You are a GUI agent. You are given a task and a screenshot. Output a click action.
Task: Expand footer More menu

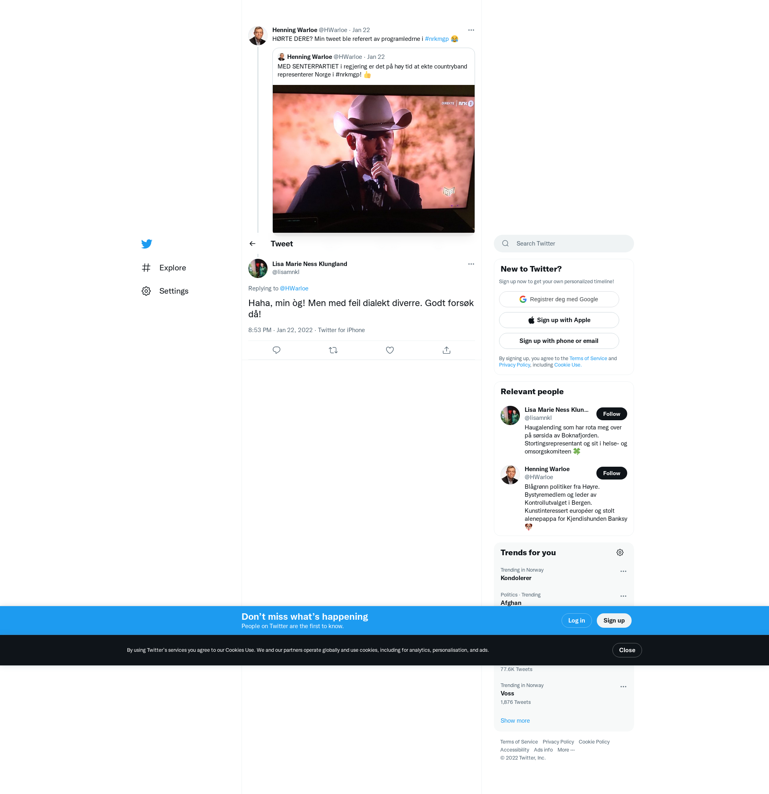point(566,750)
